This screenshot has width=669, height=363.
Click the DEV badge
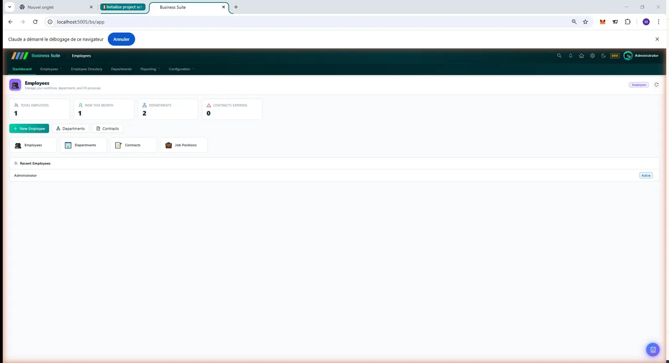[x=615, y=56]
